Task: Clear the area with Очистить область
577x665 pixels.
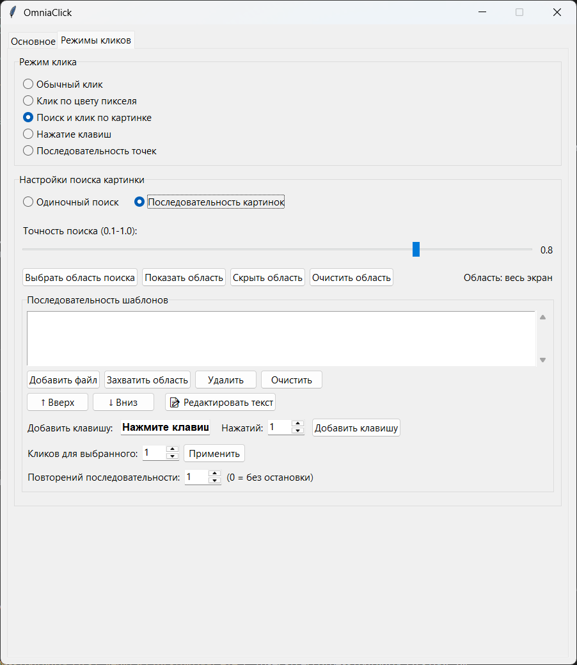Action: pos(351,277)
